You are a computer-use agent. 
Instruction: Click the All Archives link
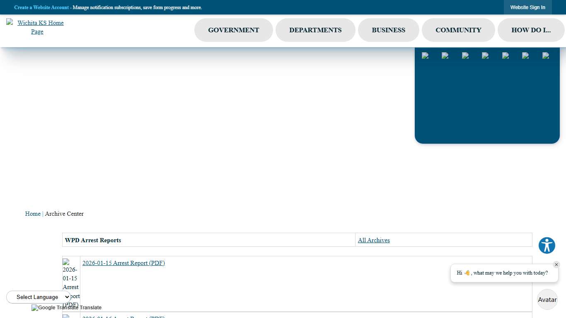coord(373,240)
